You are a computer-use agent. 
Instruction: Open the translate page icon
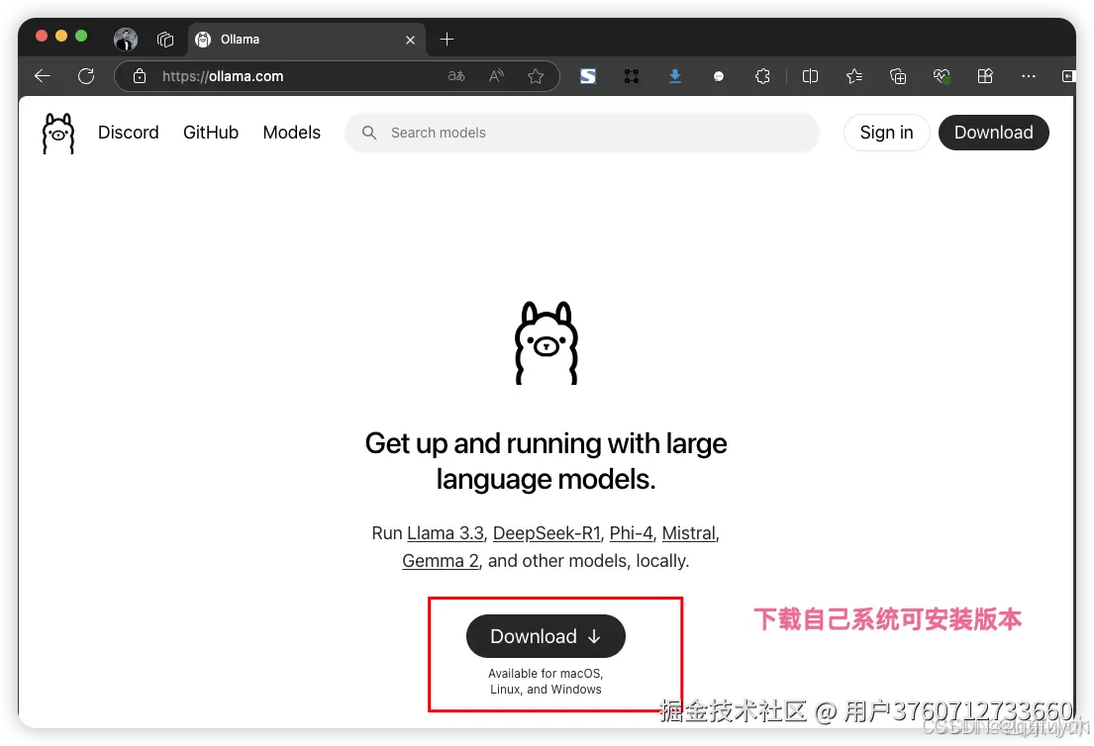point(456,76)
